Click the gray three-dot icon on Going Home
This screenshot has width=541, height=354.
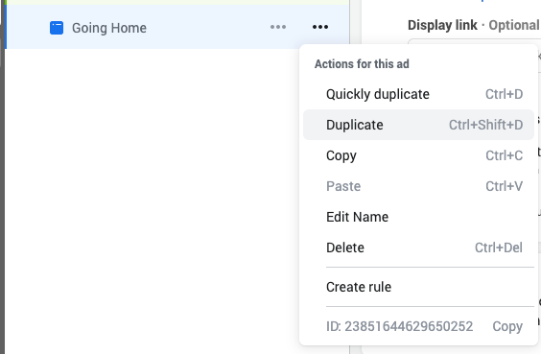pyautogui.click(x=278, y=27)
